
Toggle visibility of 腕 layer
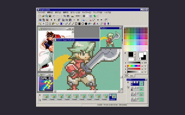coord(132,88)
